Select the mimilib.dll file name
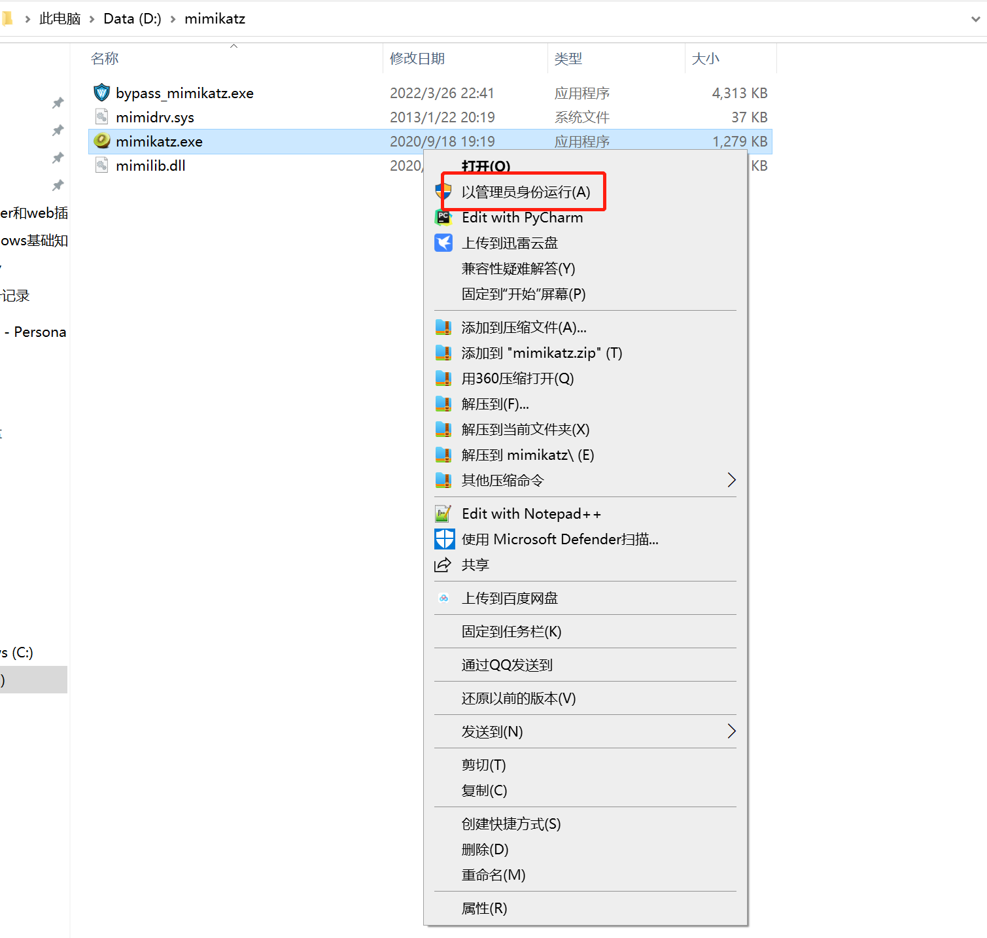This screenshot has height=938, width=987. pos(150,165)
